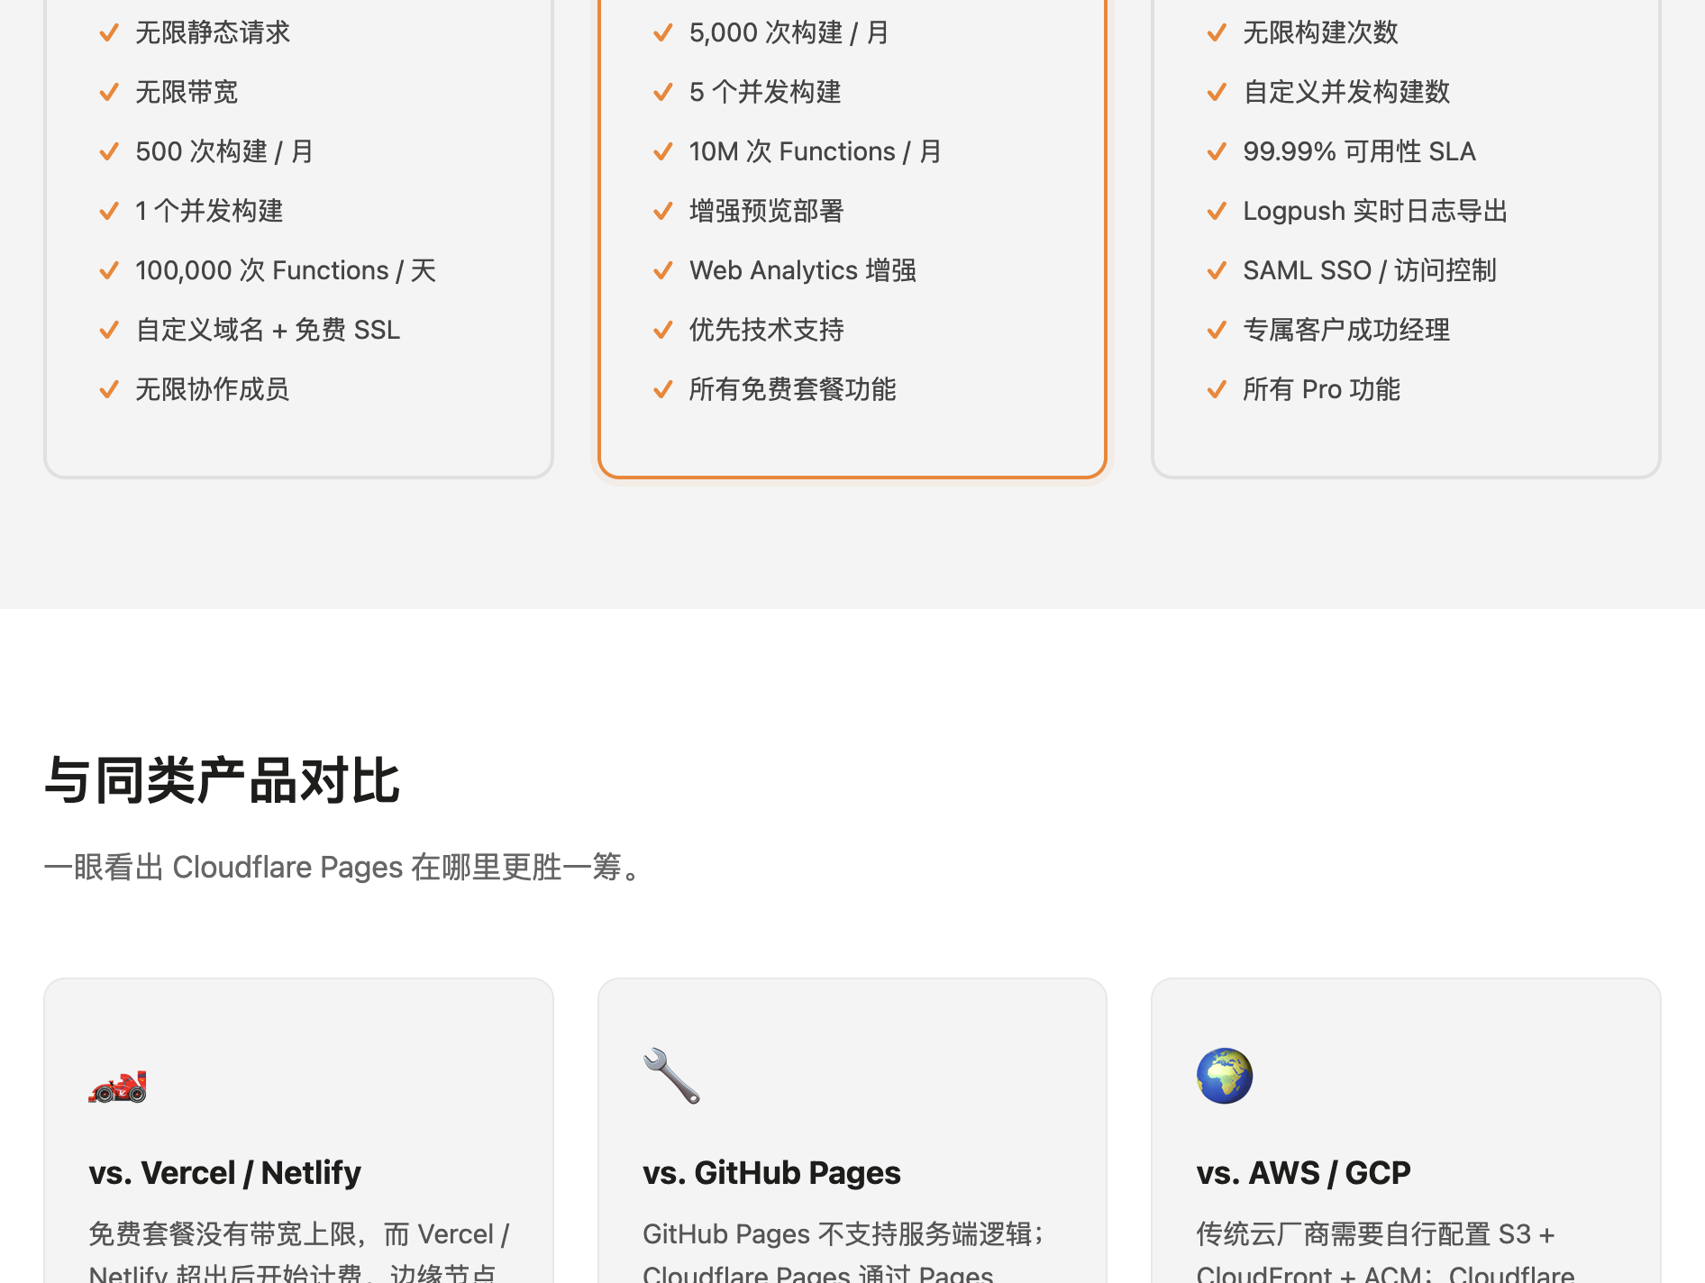Select the subtitle 一眼看出 Cloudflare Pages 在哪里更胜一筹
The height and width of the screenshot is (1283, 1705).
(343, 867)
